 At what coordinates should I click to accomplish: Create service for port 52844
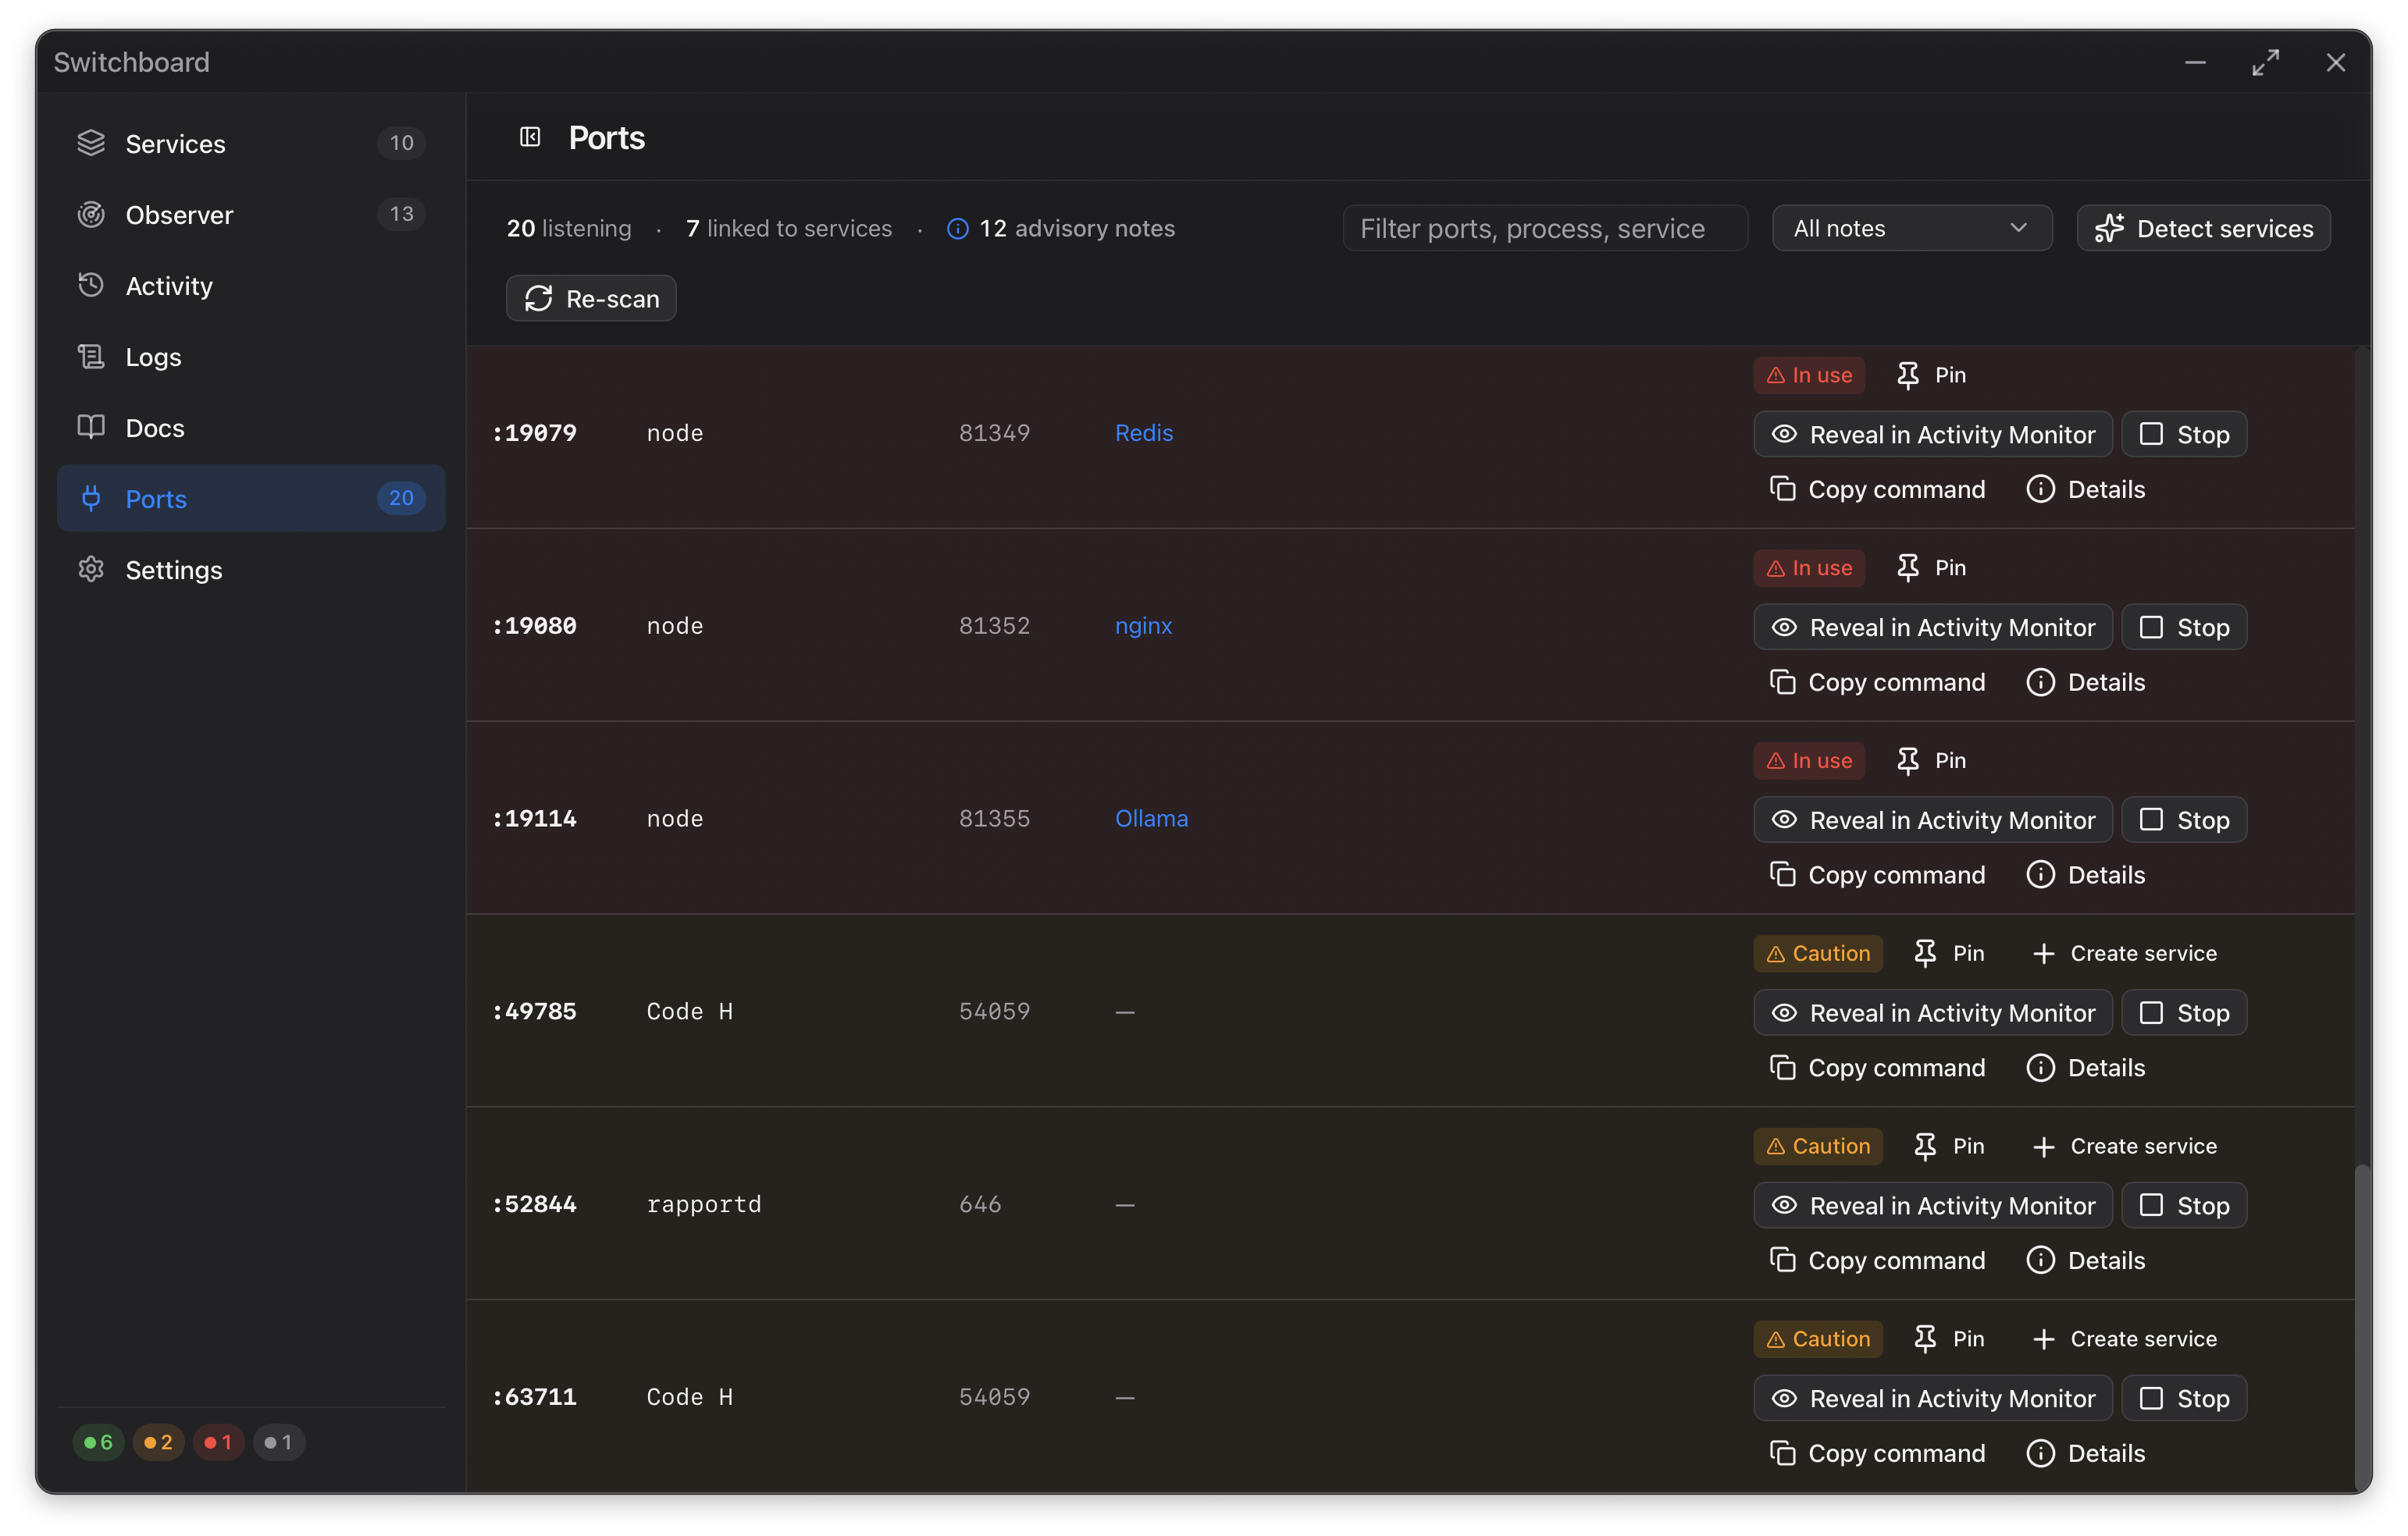(x=2125, y=1147)
